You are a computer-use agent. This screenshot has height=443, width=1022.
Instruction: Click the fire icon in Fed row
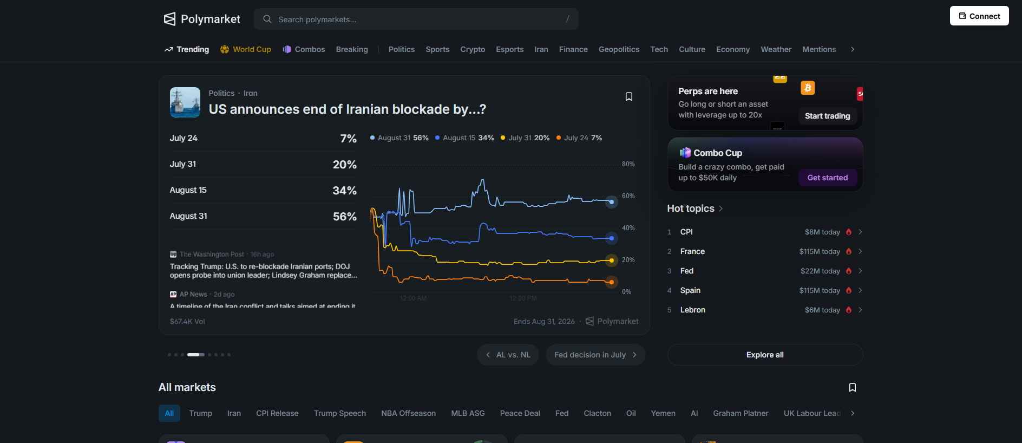click(849, 271)
